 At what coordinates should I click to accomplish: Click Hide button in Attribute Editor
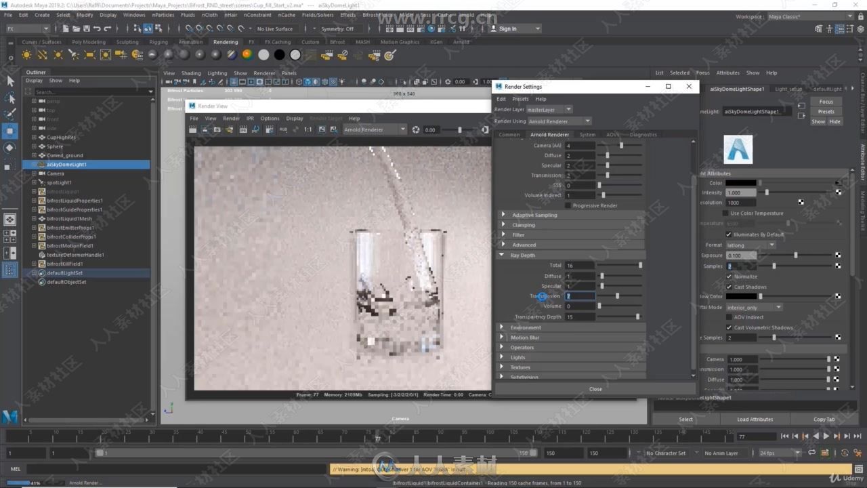[834, 121]
